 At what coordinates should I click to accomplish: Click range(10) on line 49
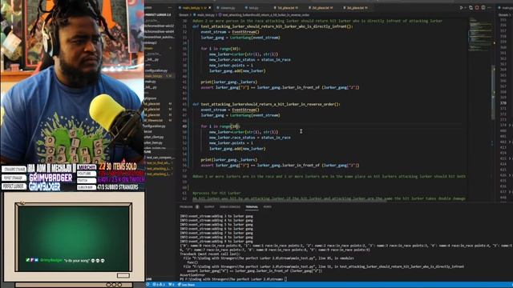[230, 126]
